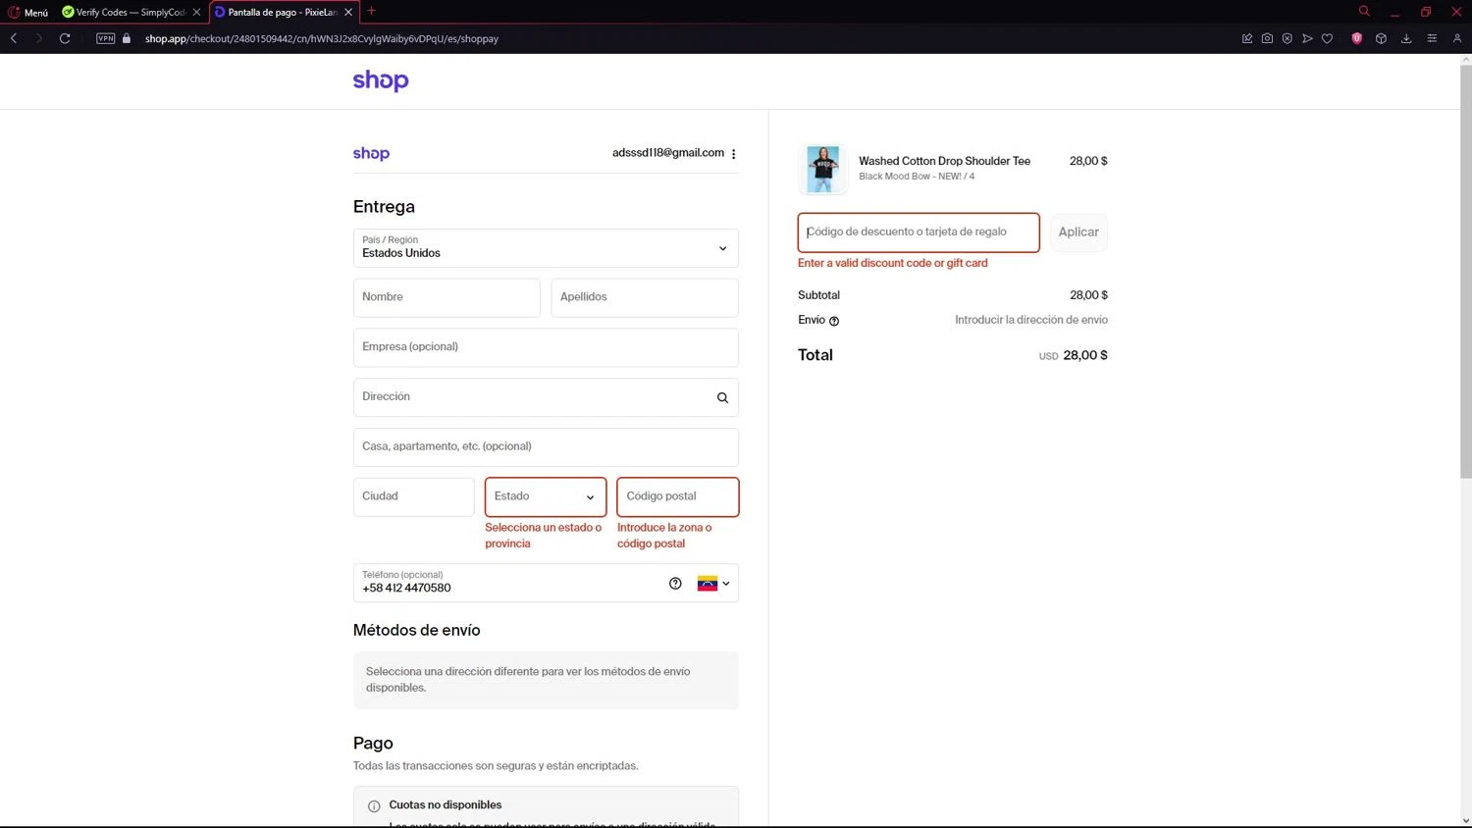Focus the Código de descuento field

pos(919,233)
